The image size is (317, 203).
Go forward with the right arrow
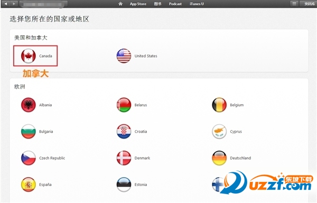click(x=14, y=4)
